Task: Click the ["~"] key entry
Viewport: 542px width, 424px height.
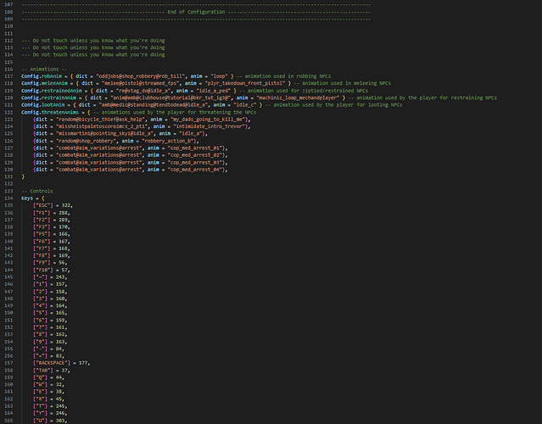Action: (40, 277)
